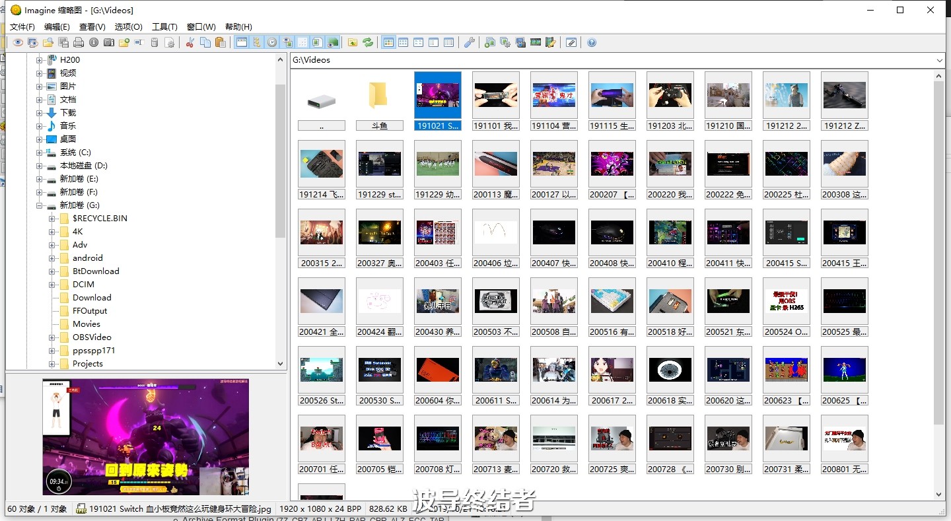Open settings with the wrench icon

(x=470, y=42)
